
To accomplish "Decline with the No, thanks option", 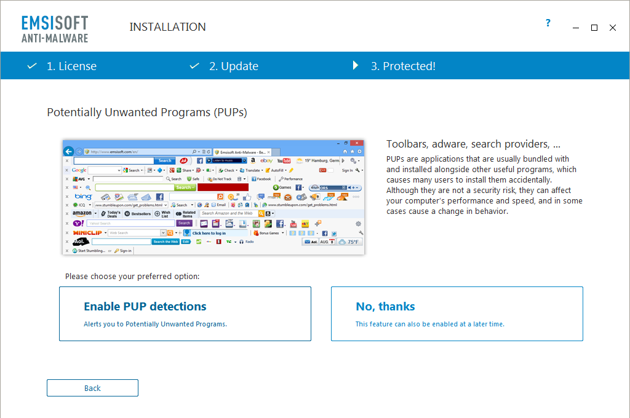I will coord(457,313).
